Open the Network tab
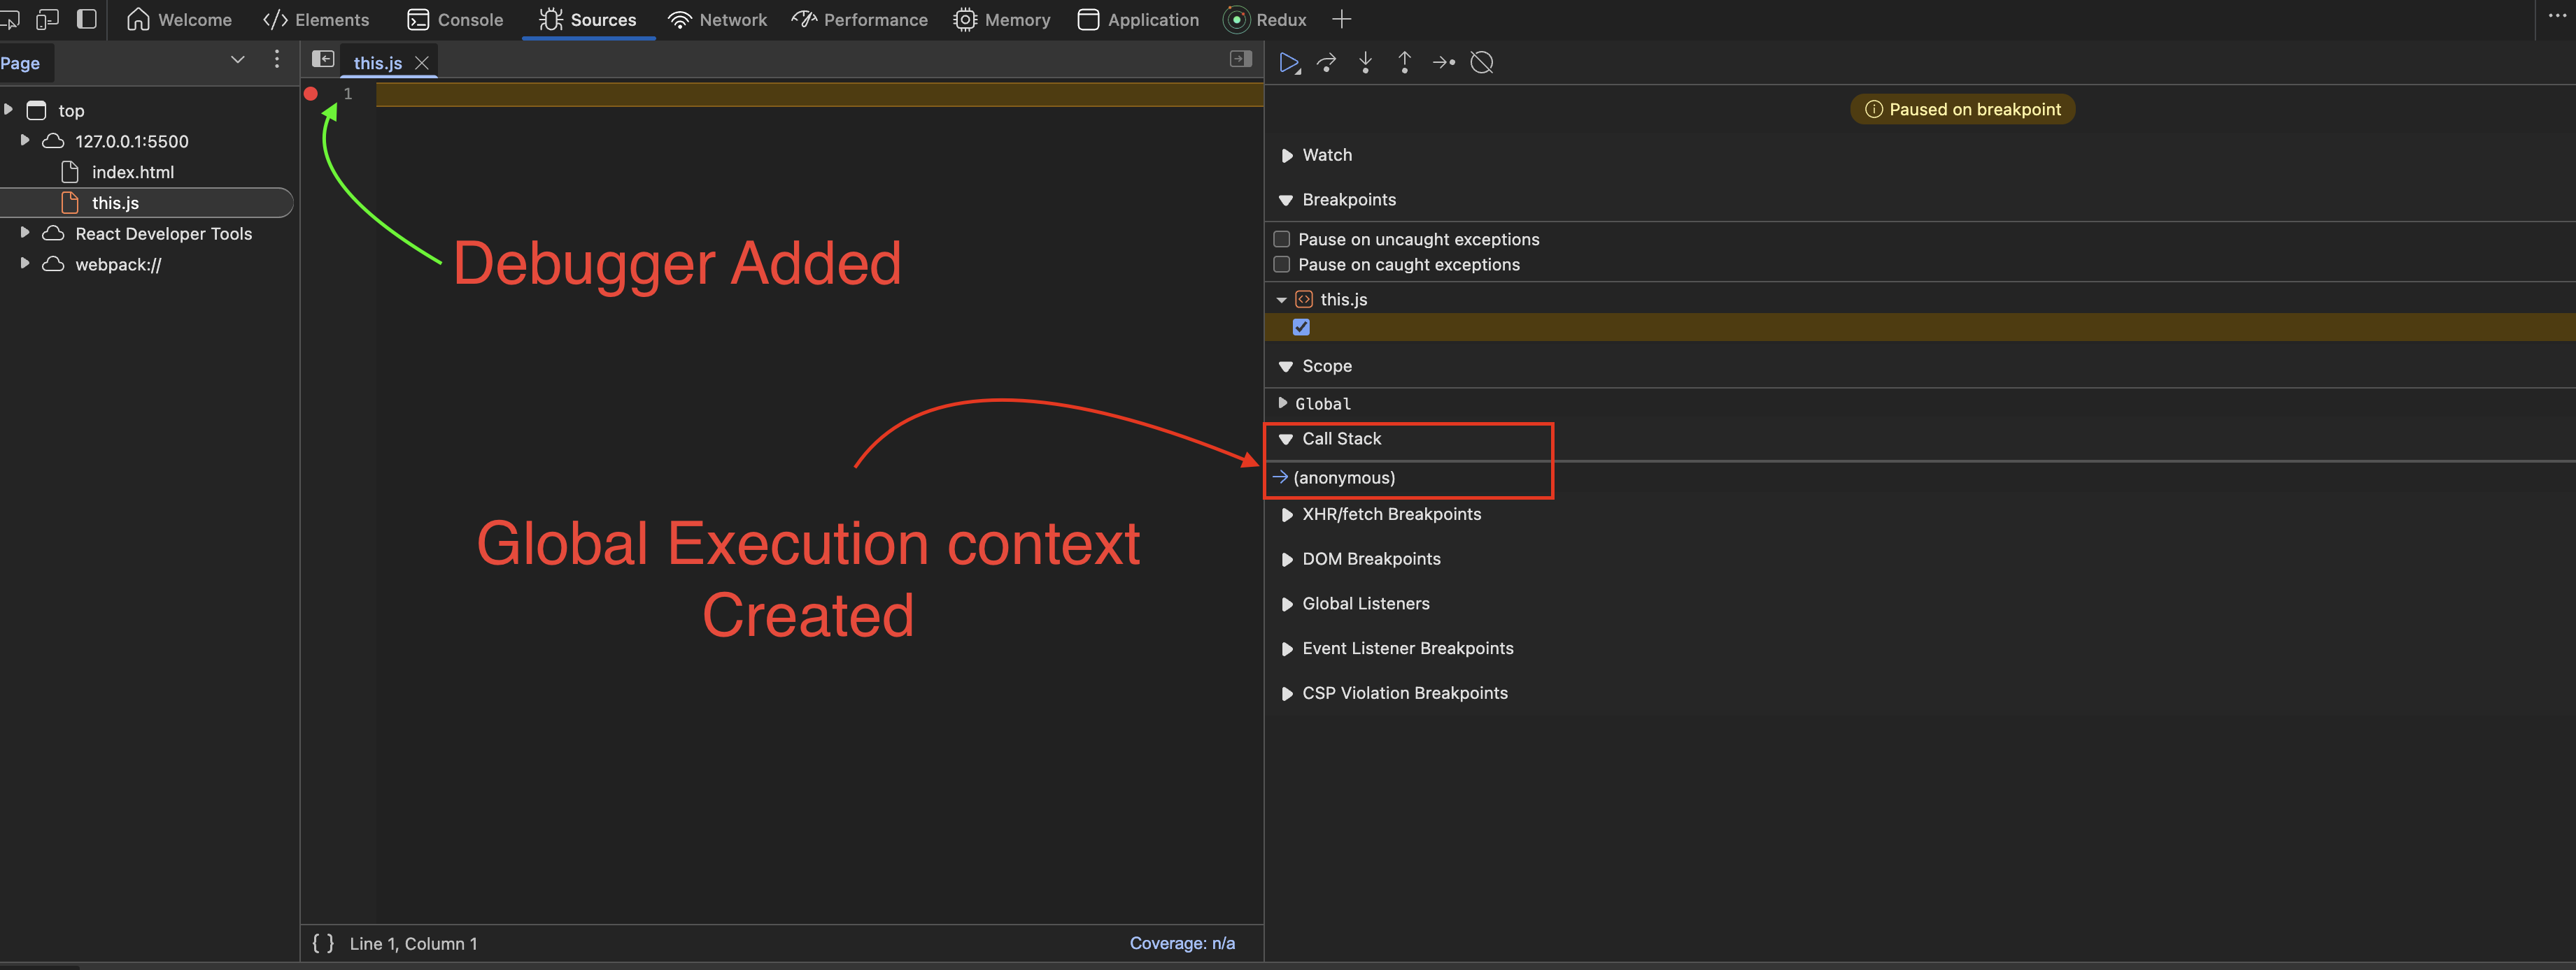This screenshot has width=2576, height=970. [717, 19]
